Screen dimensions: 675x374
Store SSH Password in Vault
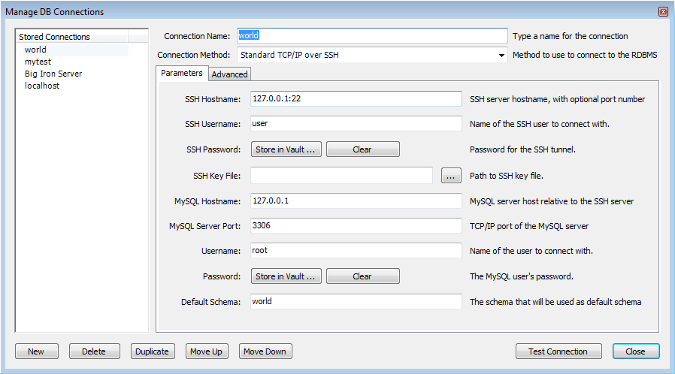(x=286, y=149)
